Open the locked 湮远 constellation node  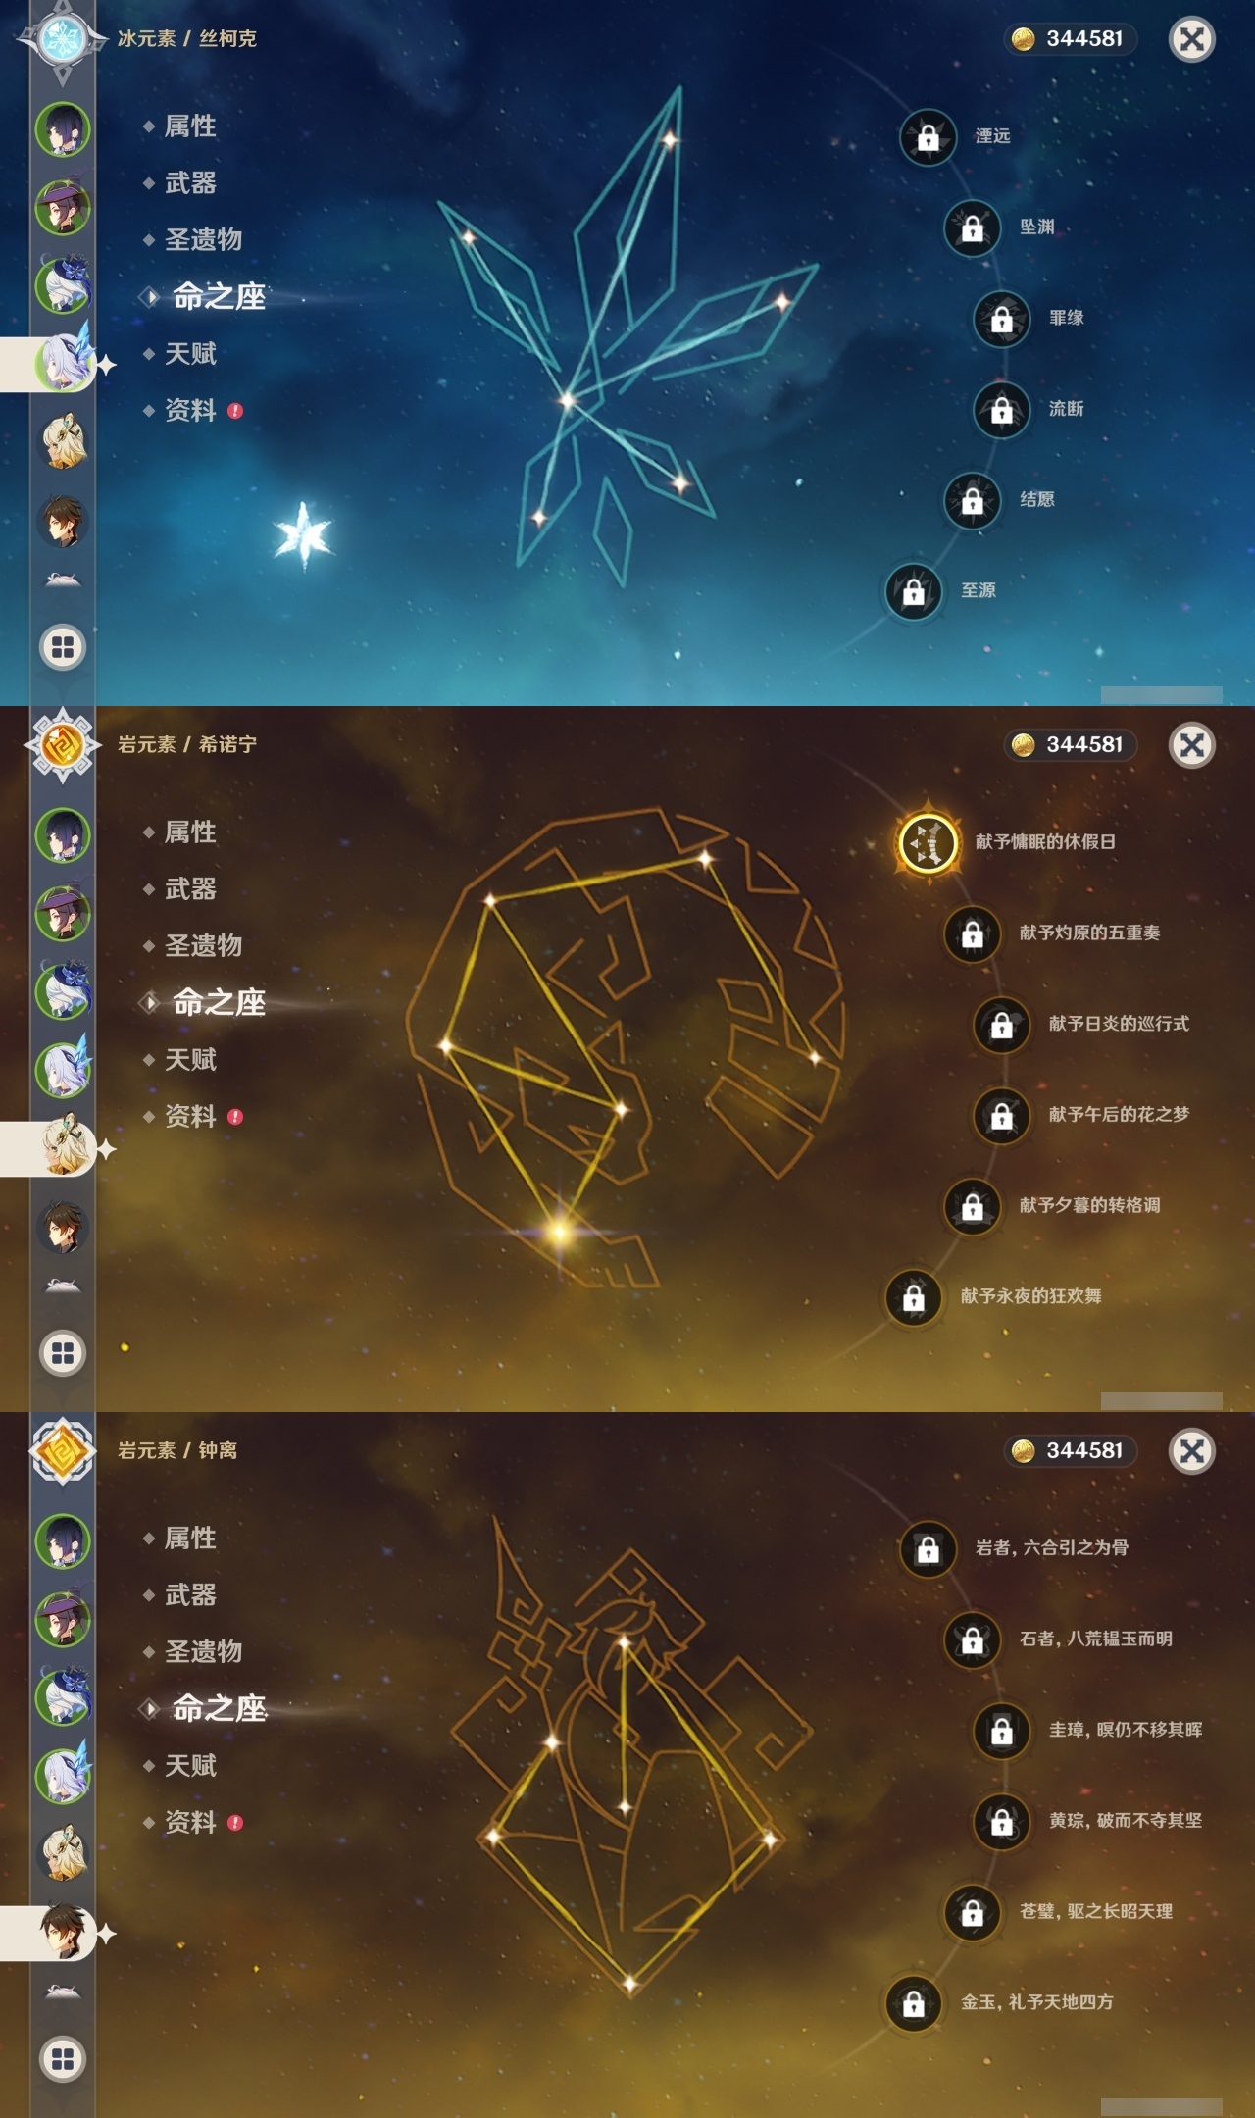[x=928, y=137]
